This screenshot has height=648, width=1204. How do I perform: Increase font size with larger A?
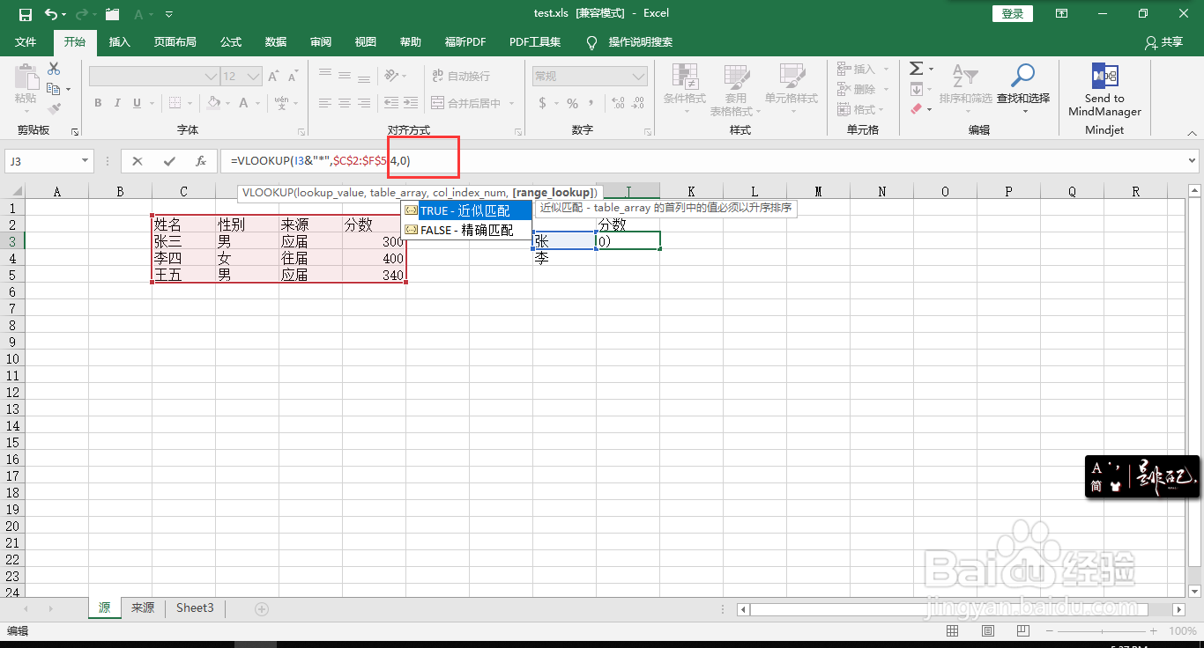click(274, 77)
